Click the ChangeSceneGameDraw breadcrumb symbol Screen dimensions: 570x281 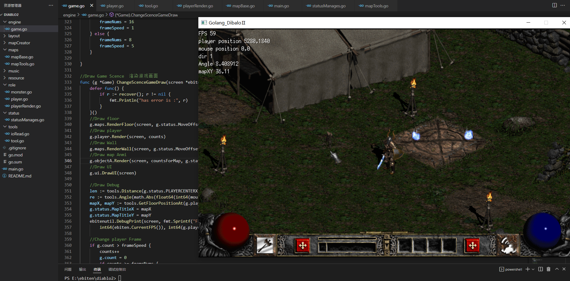tap(144, 15)
